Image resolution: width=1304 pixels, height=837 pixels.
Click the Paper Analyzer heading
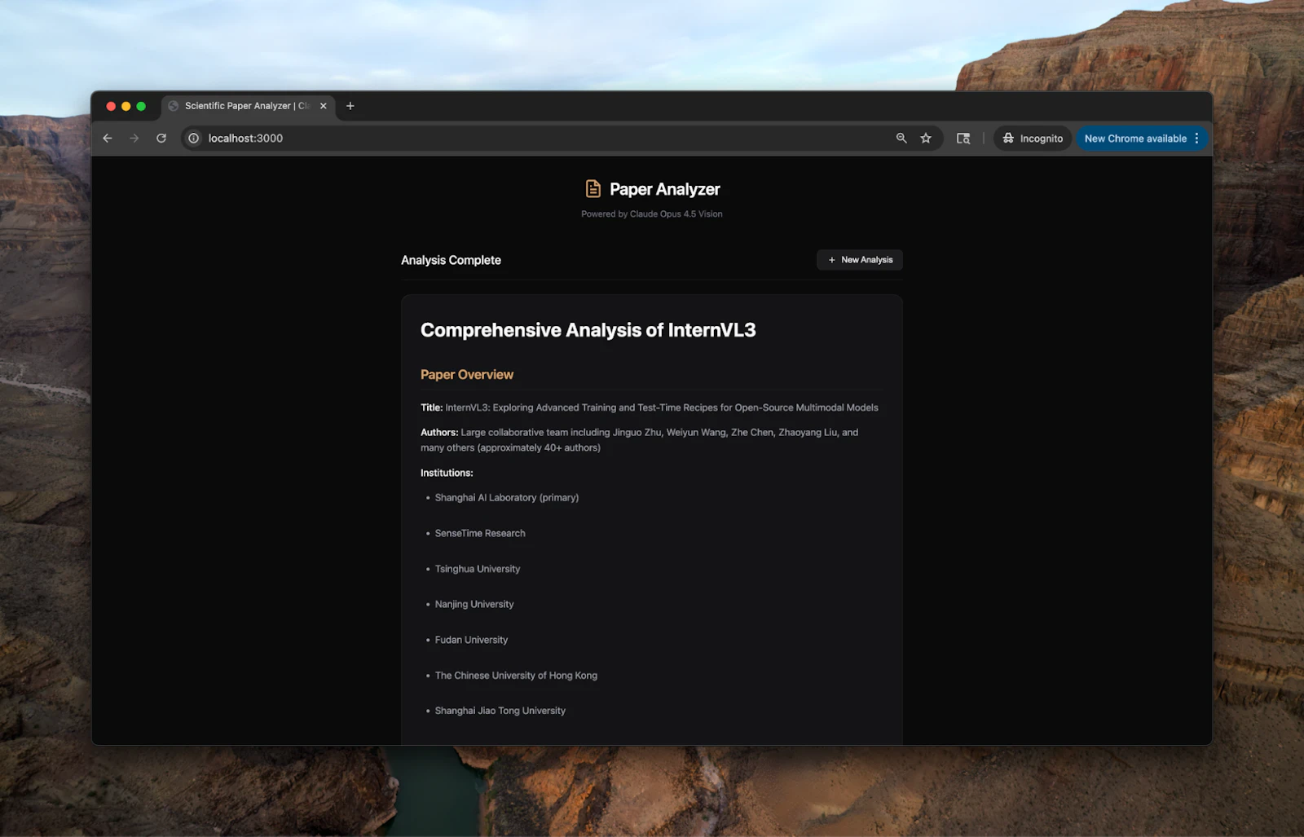pyautogui.click(x=665, y=189)
